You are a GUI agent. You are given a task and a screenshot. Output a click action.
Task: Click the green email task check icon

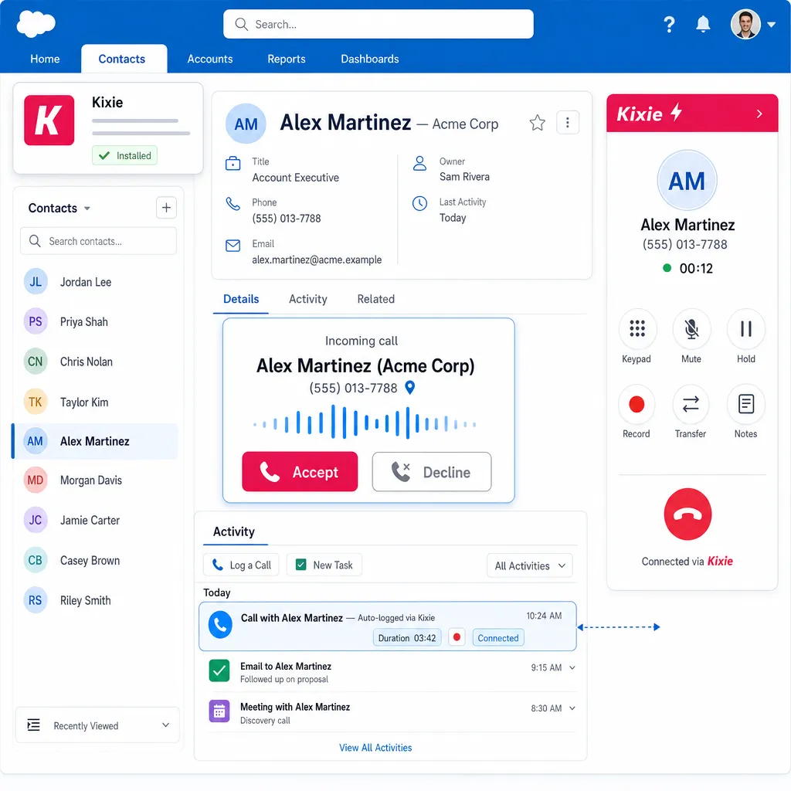tap(219, 671)
